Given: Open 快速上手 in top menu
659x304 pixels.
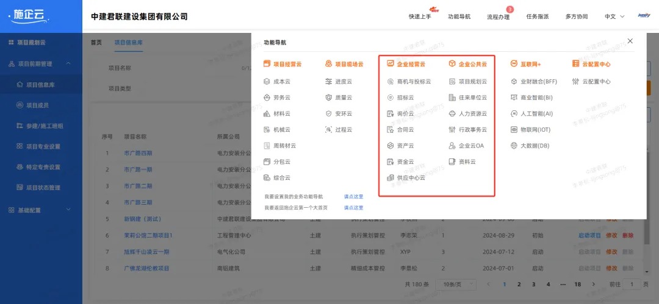Looking at the screenshot, I should coord(420,17).
